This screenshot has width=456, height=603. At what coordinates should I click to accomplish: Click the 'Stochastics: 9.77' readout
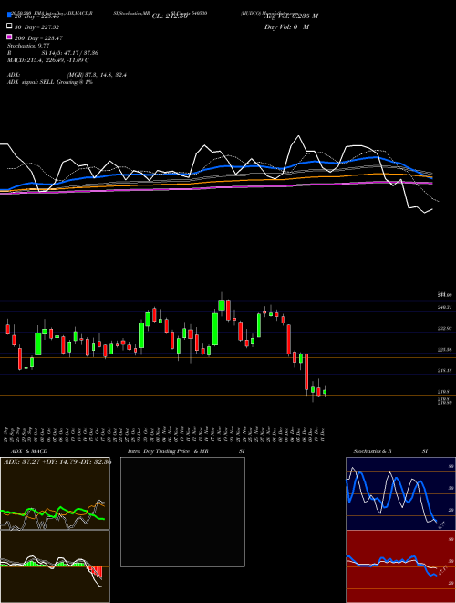point(28,46)
